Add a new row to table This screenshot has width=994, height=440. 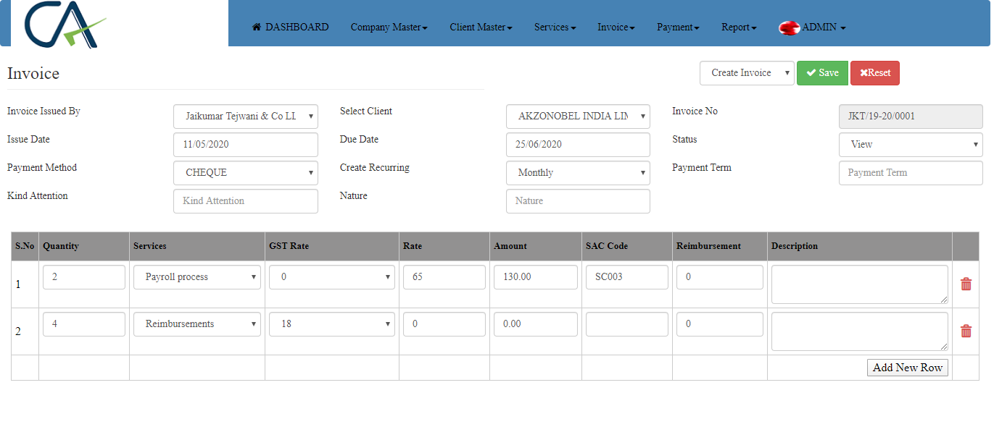coord(908,368)
